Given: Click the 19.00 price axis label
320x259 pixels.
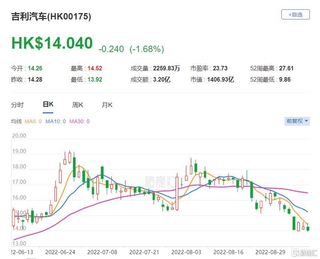Looking at the screenshot, I should [19, 151].
